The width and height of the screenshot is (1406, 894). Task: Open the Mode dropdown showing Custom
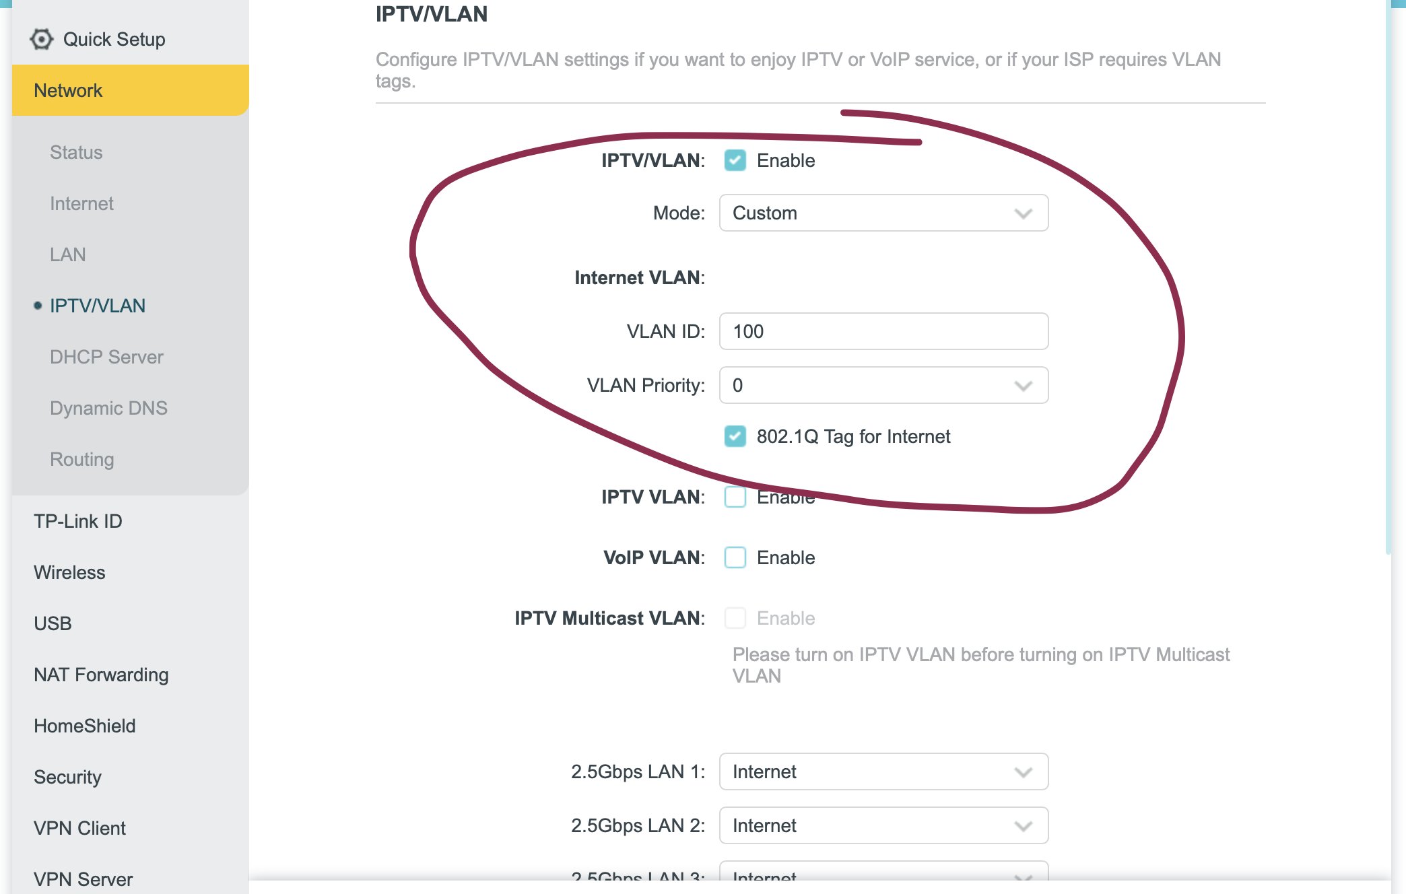point(883,213)
